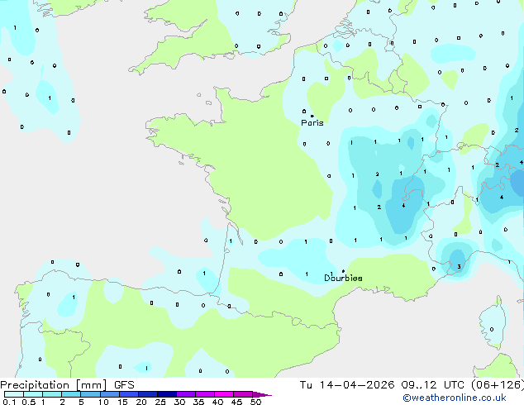Pick the 10–15 mm legend swatch

coord(109,394)
